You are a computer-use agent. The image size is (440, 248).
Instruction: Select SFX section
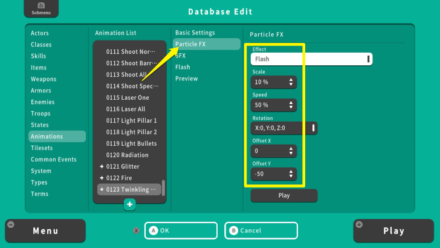click(207, 56)
